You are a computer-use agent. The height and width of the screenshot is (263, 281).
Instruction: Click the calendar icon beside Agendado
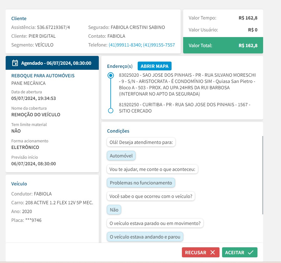click(15, 63)
